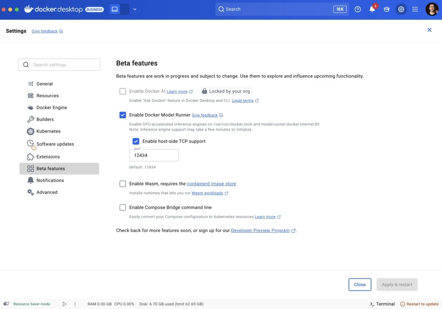This screenshot has width=442, height=309.
Task: Disable host-side TCP support
Action: coord(136,141)
